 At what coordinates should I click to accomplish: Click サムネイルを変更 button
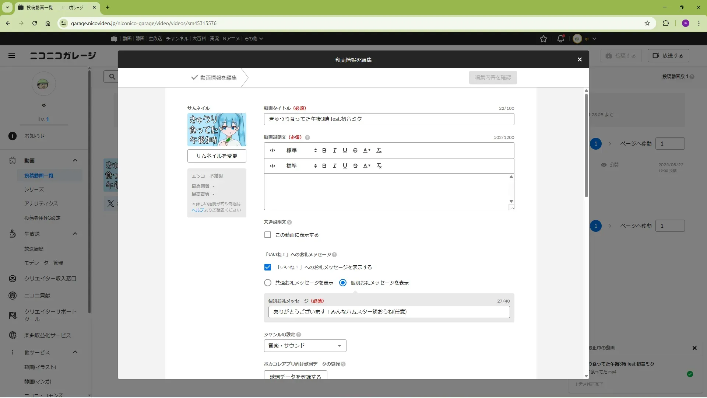coord(217,156)
